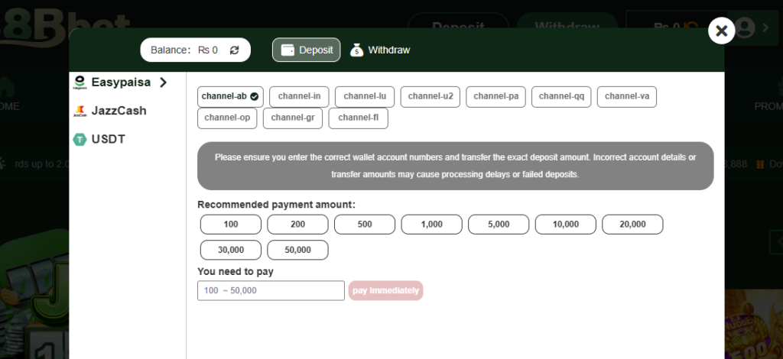Select channel-u2 option
Viewport: 783px width, 359px height.
pyautogui.click(x=430, y=97)
